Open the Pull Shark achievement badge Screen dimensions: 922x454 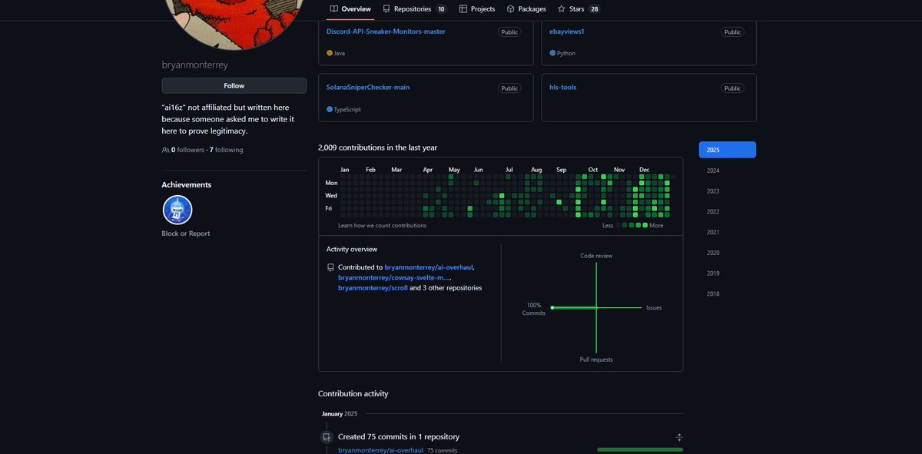tap(177, 210)
